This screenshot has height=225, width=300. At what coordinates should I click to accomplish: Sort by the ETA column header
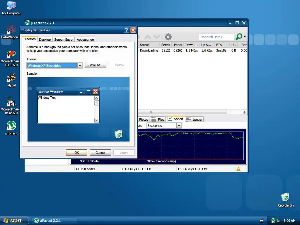[x=222, y=45]
